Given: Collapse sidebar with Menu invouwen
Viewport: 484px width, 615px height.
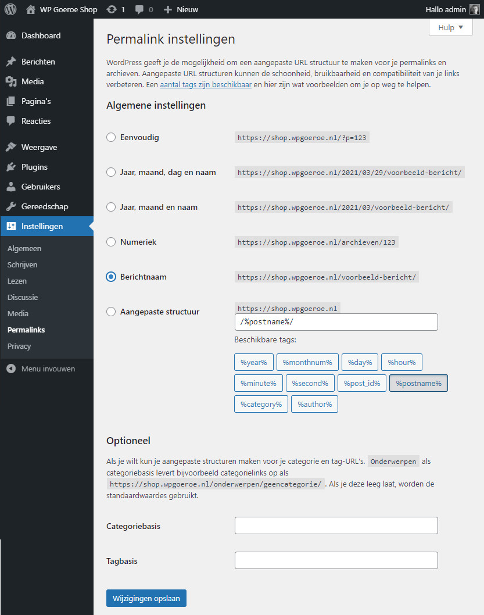Looking at the screenshot, I should point(48,369).
